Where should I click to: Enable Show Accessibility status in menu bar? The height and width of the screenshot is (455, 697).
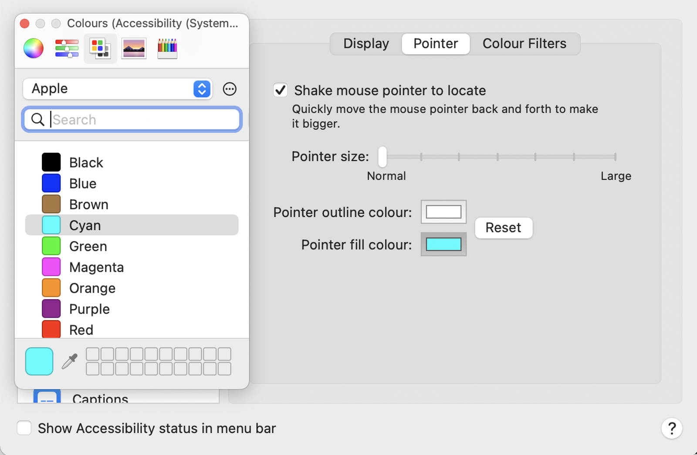pyautogui.click(x=24, y=428)
